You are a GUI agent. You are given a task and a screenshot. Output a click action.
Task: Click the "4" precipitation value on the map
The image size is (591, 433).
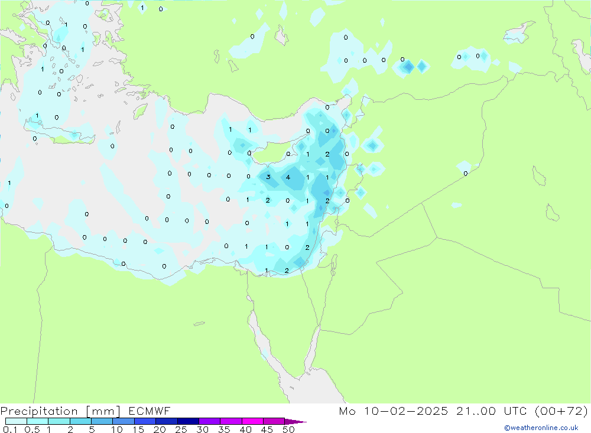coord(288,177)
